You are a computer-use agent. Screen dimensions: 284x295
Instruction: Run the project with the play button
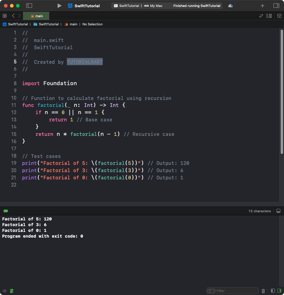pos(60,6)
